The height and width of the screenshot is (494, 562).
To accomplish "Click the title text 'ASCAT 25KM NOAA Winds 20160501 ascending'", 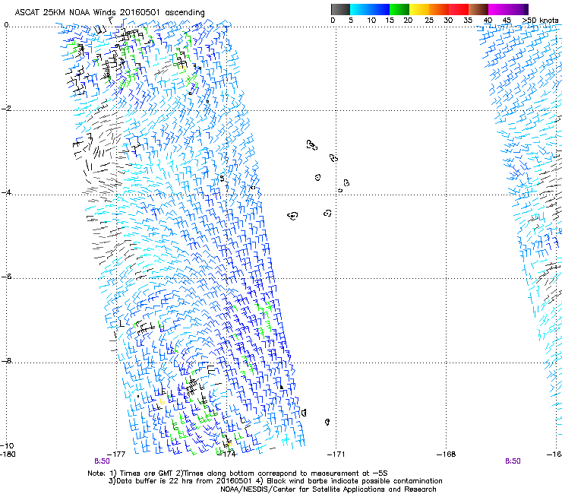I will [109, 13].
